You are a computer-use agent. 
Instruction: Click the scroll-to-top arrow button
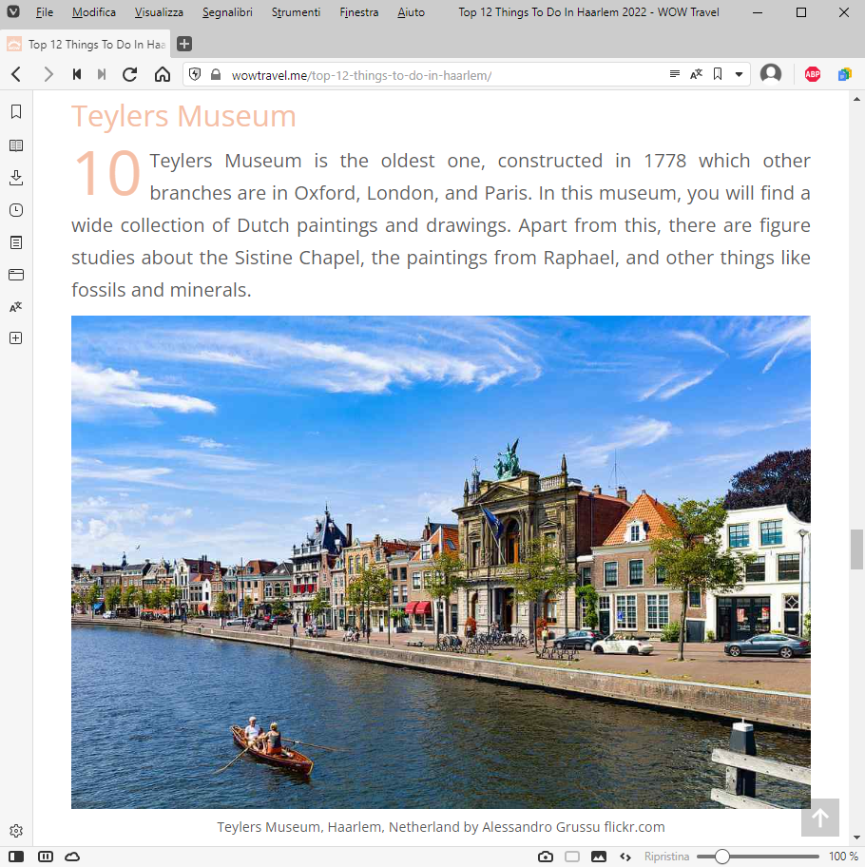click(x=820, y=818)
